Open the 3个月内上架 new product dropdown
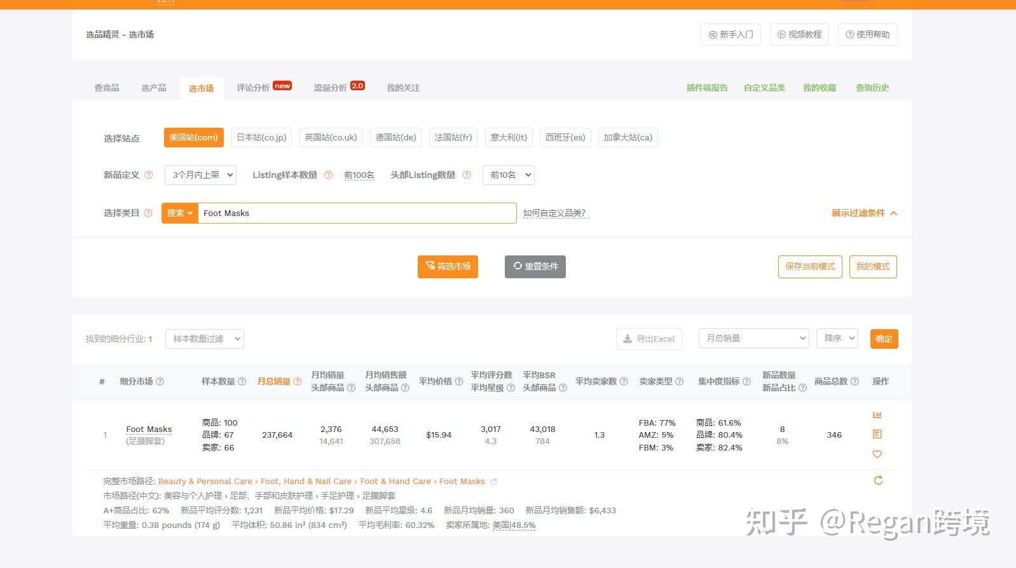 (x=200, y=175)
